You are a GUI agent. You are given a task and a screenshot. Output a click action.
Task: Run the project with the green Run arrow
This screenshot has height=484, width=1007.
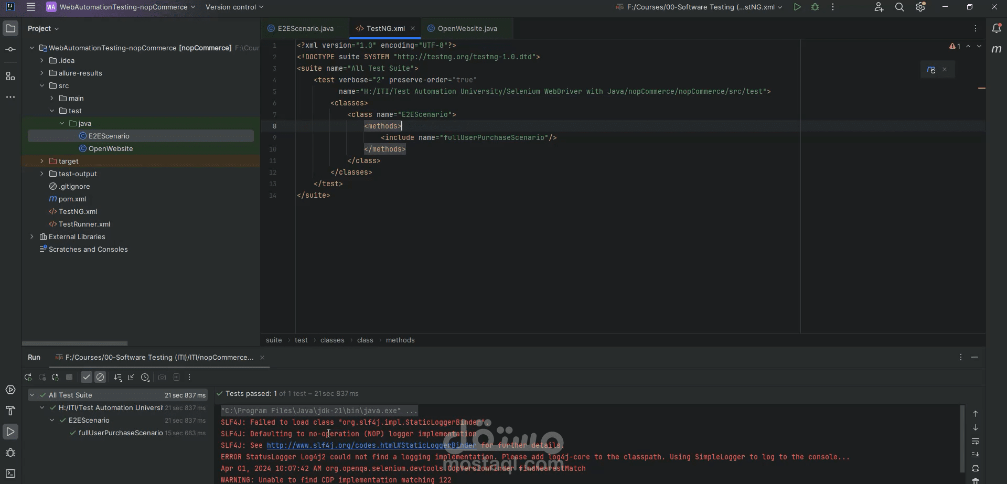click(x=798, y=7)
